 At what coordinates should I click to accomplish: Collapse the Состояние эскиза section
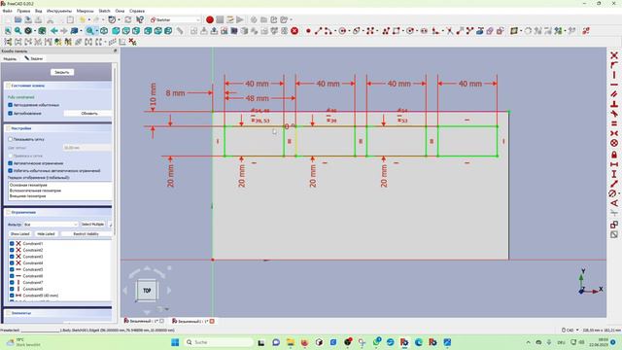coord(58,86)
